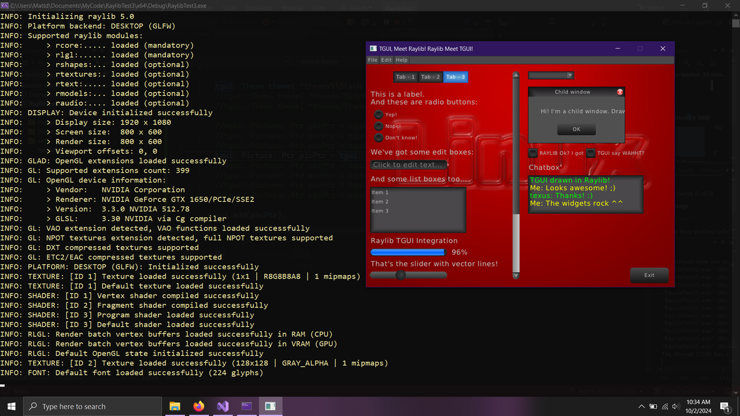This screenshot has width=740, height=416.
Task: Click the taskbar clock showing 10:34 AM
Action: [x=698, y=407]
